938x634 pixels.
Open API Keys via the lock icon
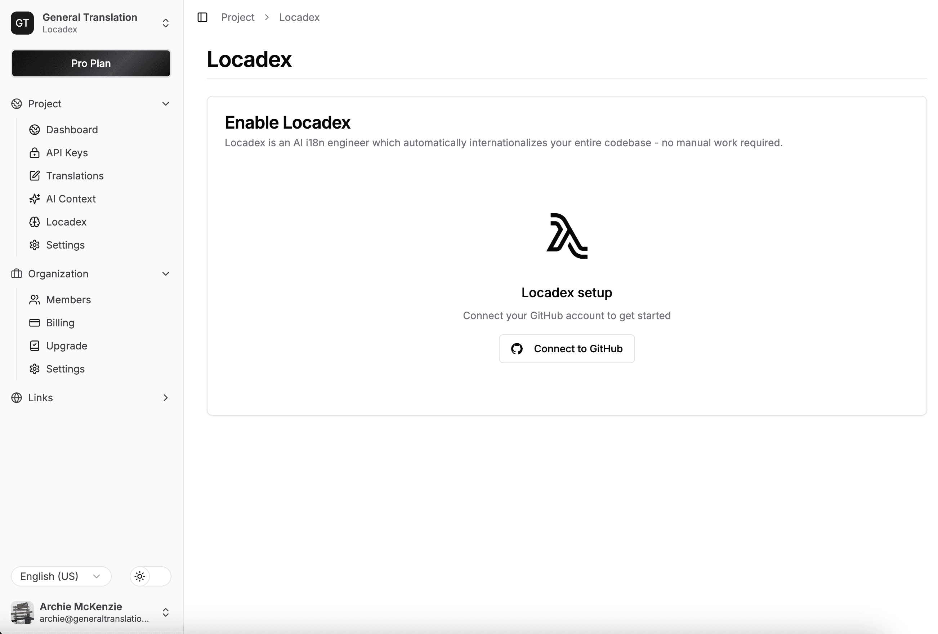pyautogui.click(x=35, y=152)
